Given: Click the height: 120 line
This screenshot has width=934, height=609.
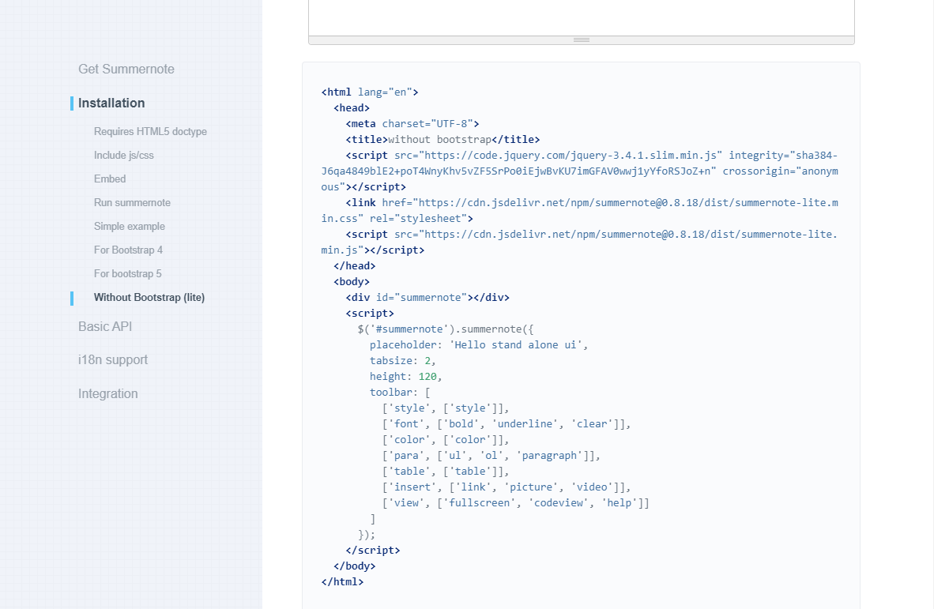Looking at the screenshot, I should (x=405, y=377).
